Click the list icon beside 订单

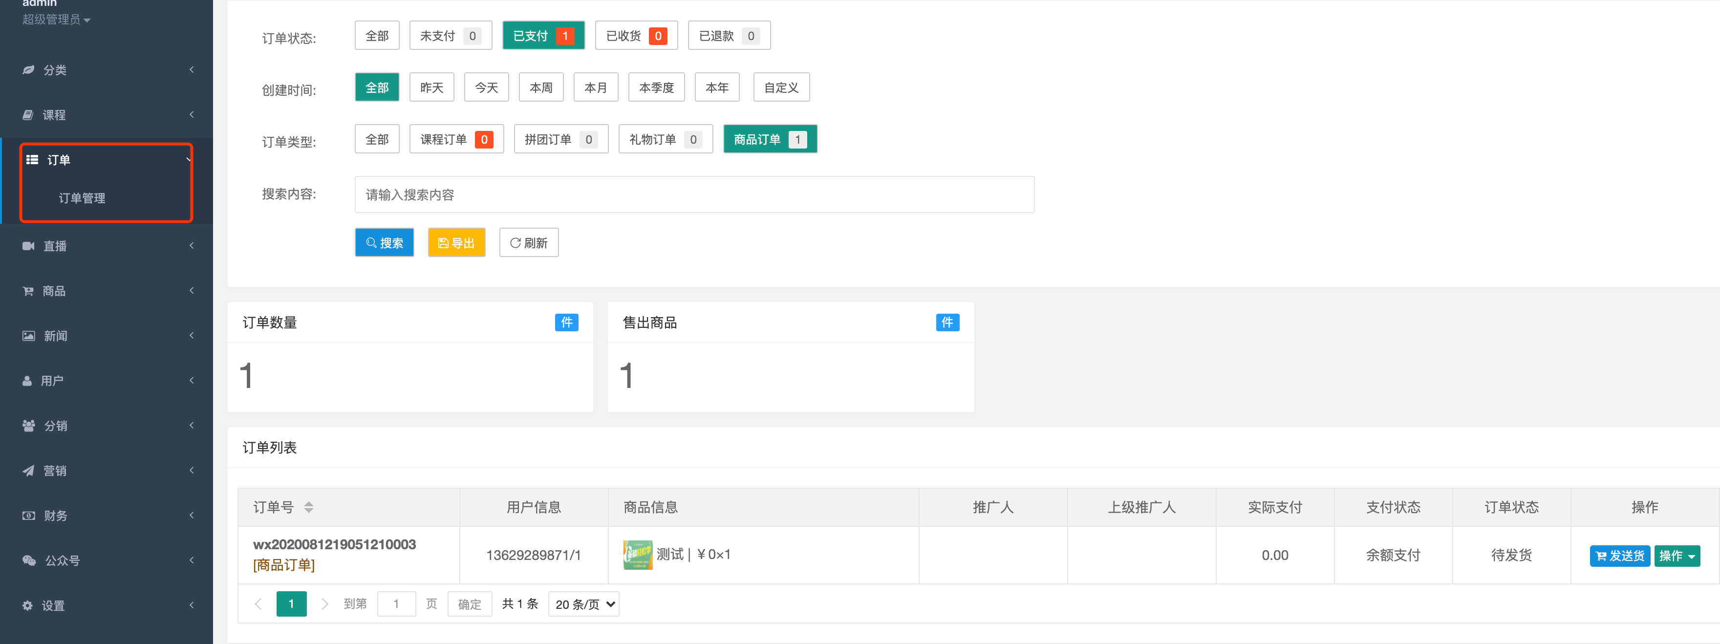pyautogui.click(x=32, y=159)
